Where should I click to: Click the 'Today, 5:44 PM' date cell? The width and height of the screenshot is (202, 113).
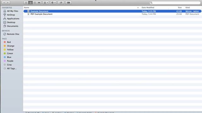[x=149, y=14]
